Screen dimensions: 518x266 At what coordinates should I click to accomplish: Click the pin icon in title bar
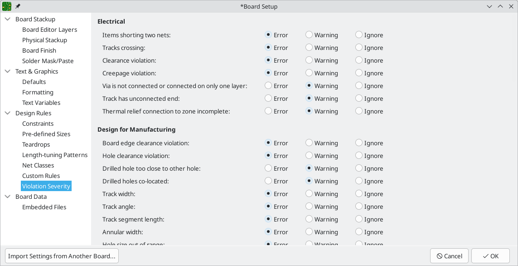click(x=18, y=6)
